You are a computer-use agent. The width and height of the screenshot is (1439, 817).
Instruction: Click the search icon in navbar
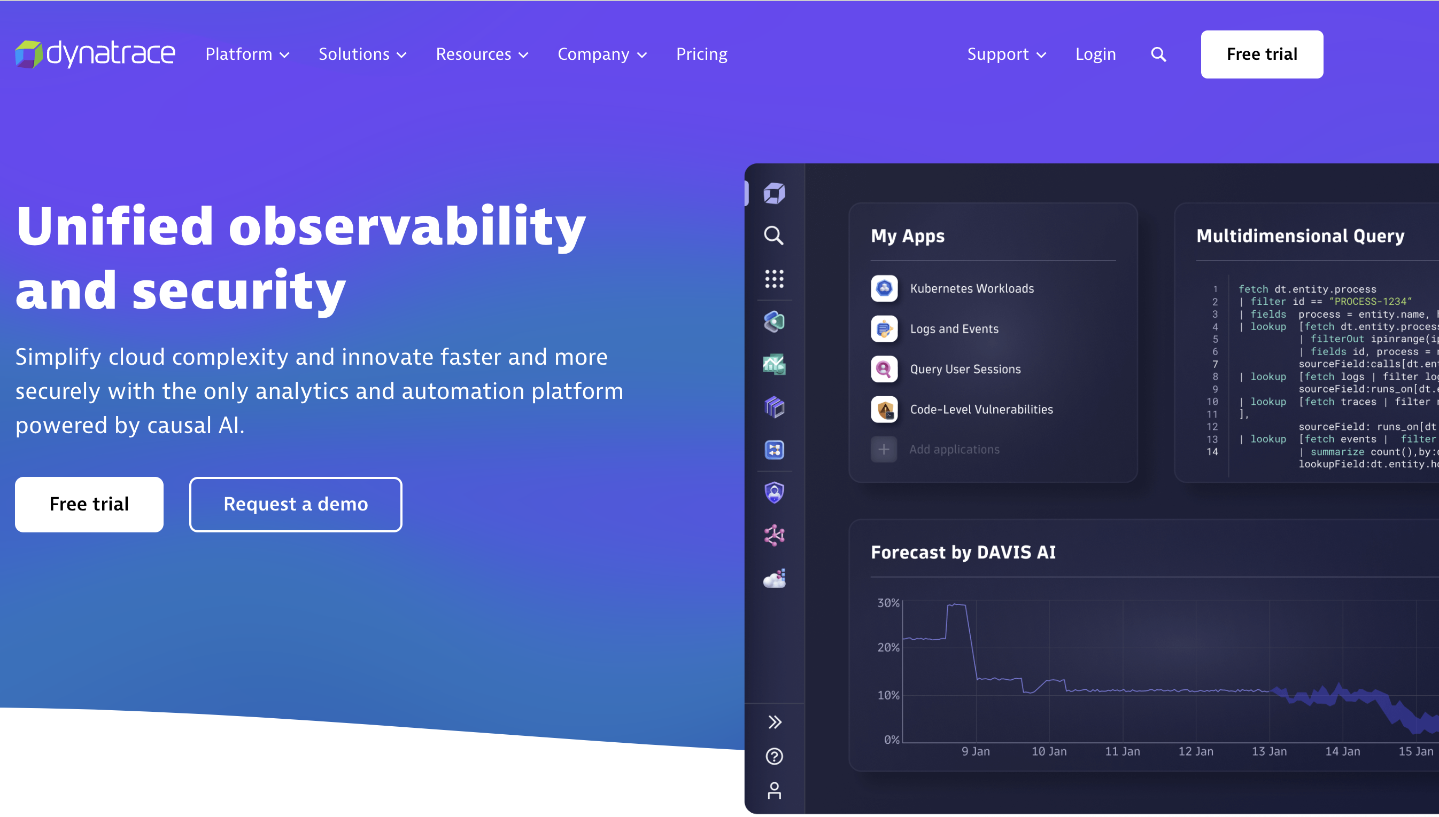click(x=1158, y=54)
